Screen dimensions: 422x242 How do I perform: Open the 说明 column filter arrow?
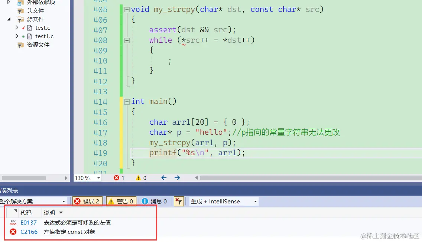tap(61, 213)
